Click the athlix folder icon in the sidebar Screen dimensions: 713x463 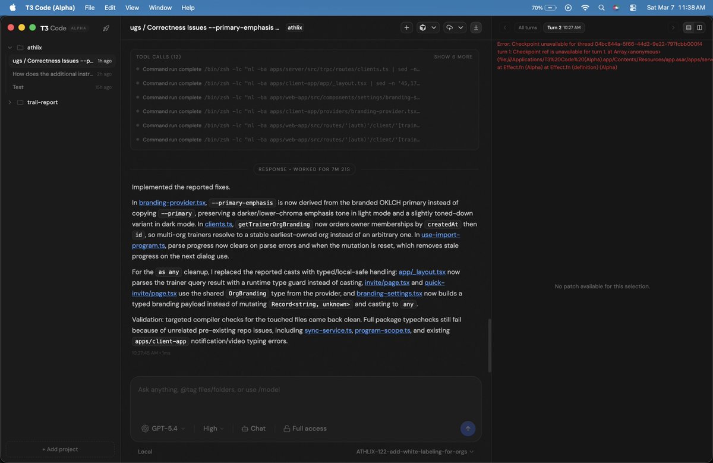point(20,48)
